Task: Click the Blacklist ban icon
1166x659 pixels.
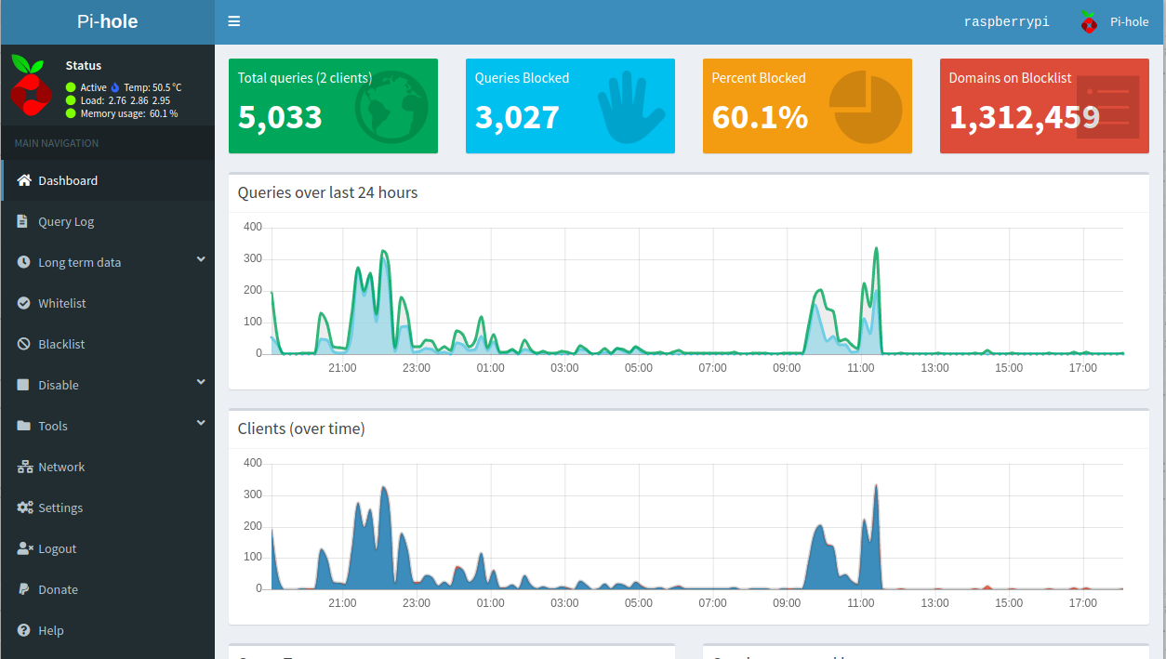Action: point(23,344)
